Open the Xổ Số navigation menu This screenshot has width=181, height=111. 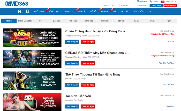[x=93, y=11]
